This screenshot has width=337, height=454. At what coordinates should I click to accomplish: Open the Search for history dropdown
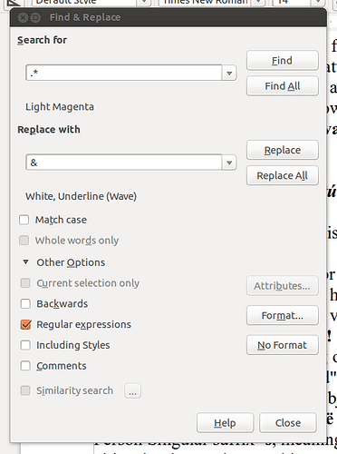coord(229,73)
